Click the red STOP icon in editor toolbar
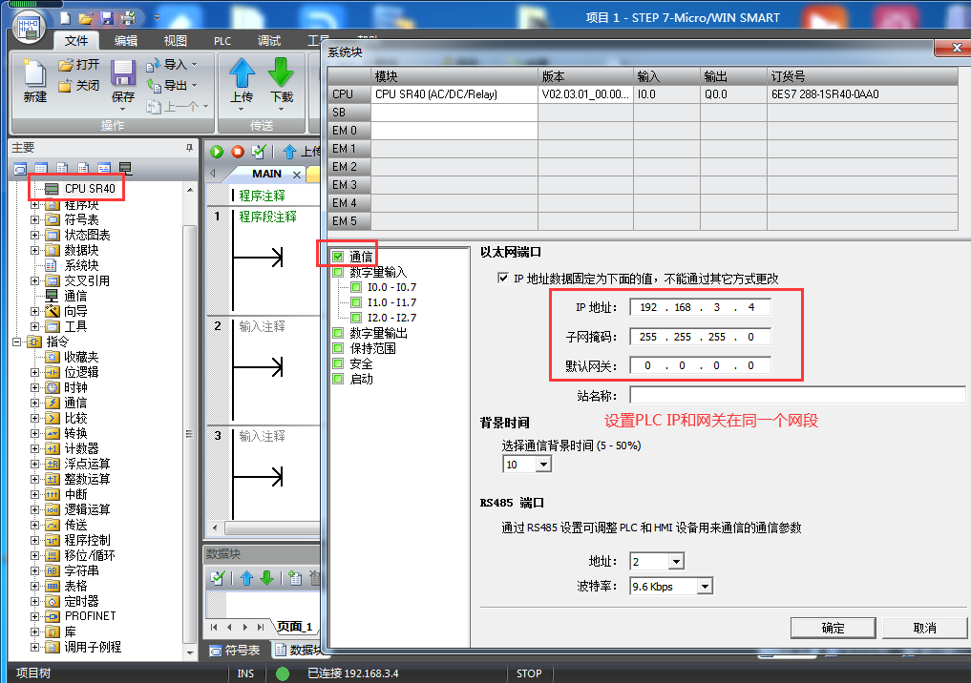971x683 pixels. click(238, 152)
